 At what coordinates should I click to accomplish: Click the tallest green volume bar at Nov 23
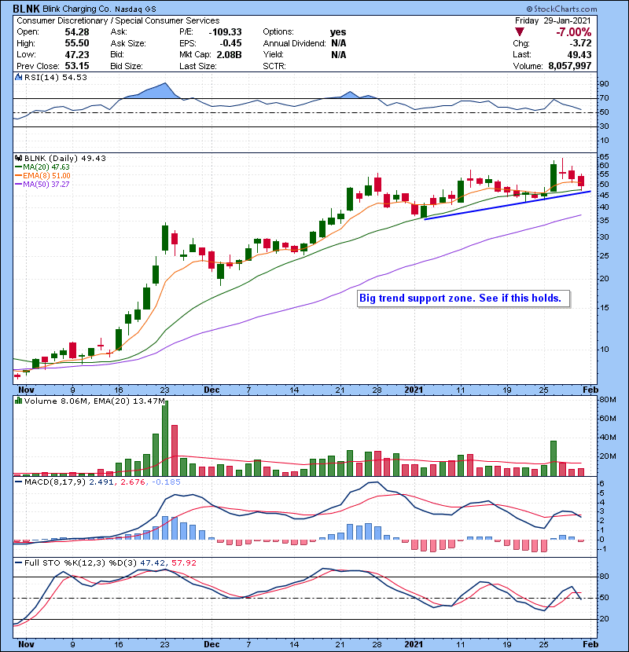coord(165,438)
